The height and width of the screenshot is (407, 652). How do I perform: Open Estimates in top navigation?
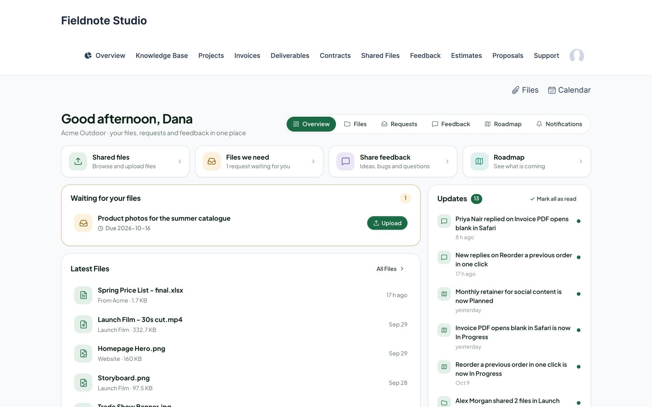(467, 56)
